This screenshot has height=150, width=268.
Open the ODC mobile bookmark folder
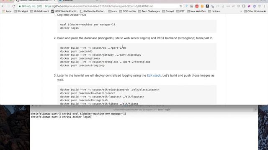(x=127, y=11)
